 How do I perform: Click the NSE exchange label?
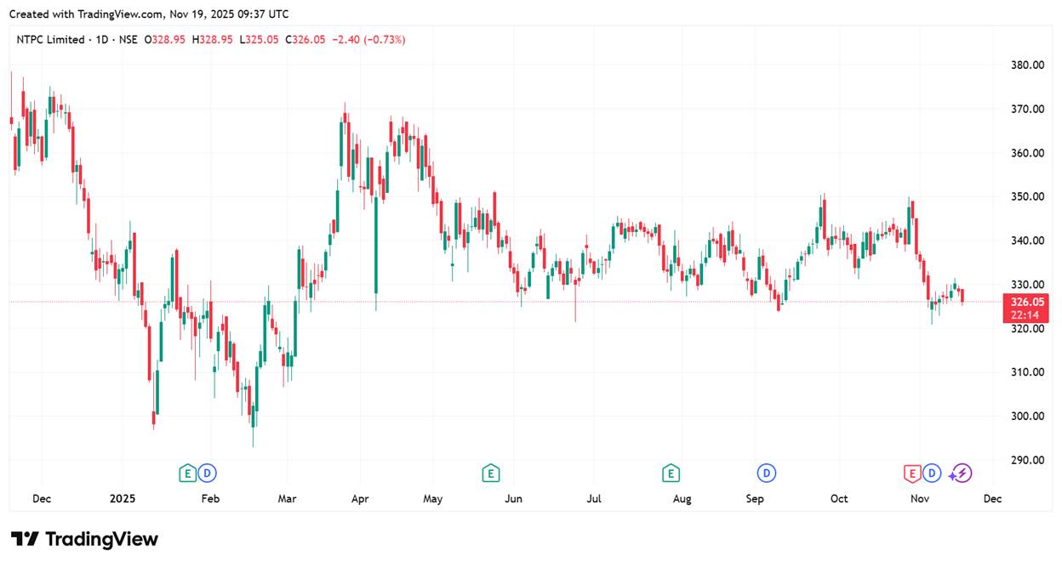tap(129, 39)
